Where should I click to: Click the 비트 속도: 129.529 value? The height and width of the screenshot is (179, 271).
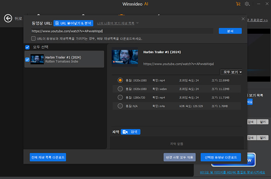pos(191,106)
